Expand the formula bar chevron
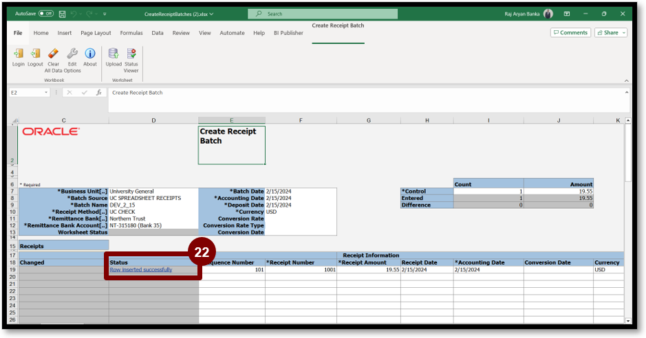The width and height of the screenshot is (646, 338). point(627,93)
